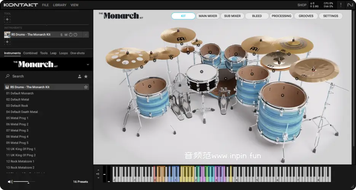Switch to the Tools browser tab

[x=44, y=53]
